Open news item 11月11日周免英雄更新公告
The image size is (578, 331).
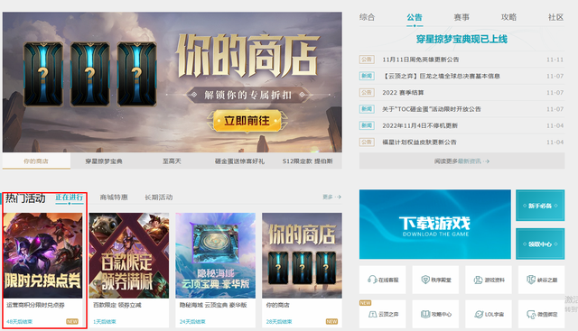[421, 60]
